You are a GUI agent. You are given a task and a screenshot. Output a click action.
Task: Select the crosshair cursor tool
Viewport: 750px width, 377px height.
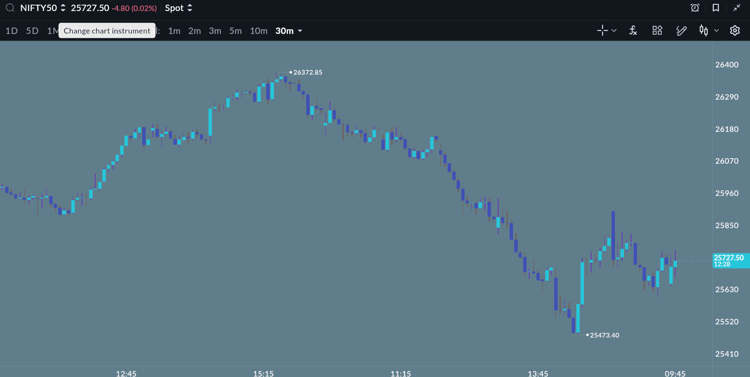click(602, 31)
